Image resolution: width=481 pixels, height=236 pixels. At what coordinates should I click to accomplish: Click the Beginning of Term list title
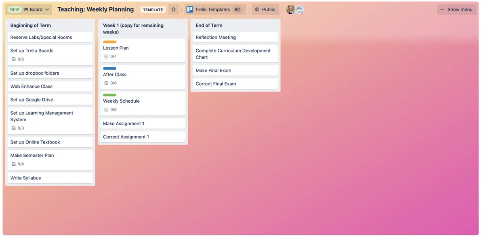tap(31, 25)
